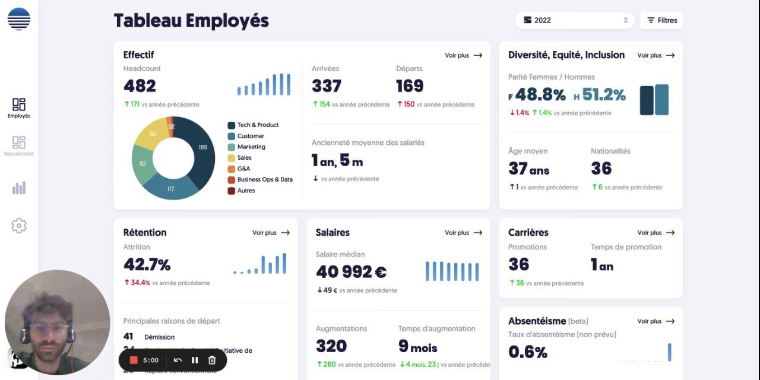Image resolution: width=760 pixels, height=380 pixels.
Task: Click the seniority value 1 an, 5 m
Action: click(337, 160)
